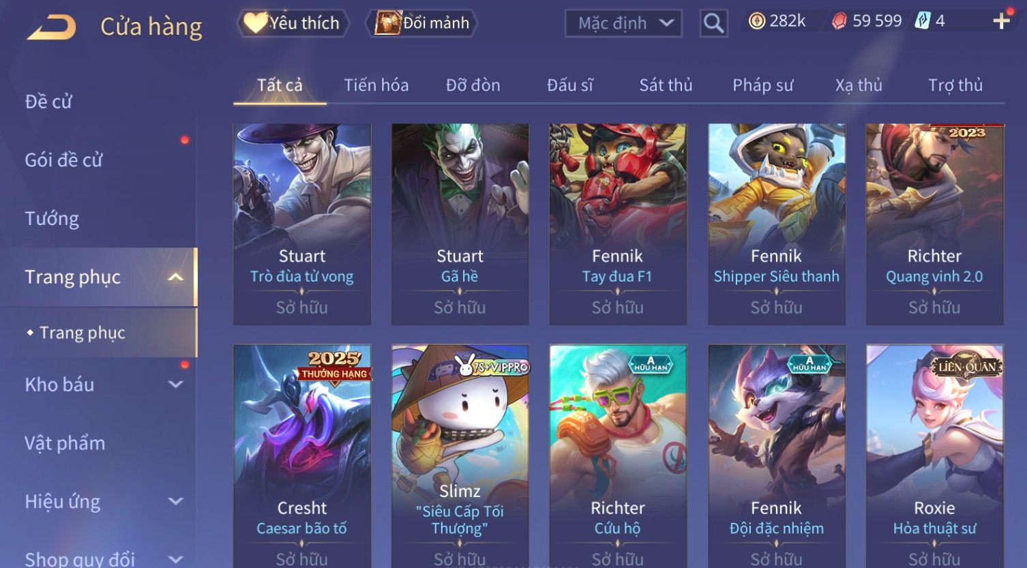Screen dimensions: 1027x568
Task: Click the red gem currency icon
Action: pos(839,22)
